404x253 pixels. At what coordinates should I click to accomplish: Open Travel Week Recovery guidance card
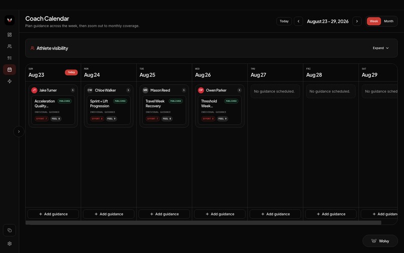point(164,110)
